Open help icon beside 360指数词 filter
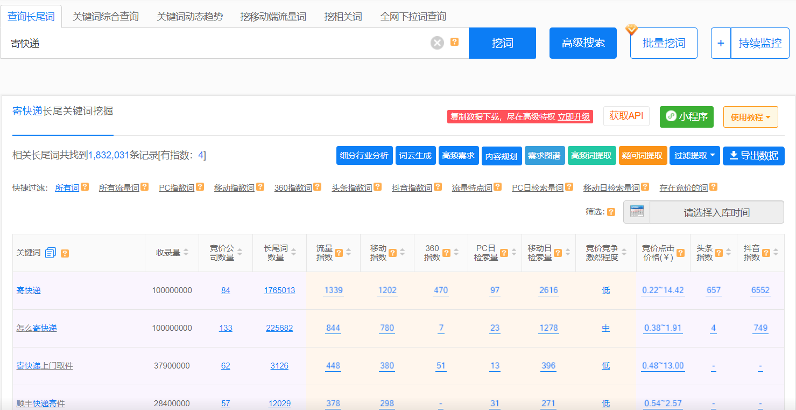Image resolution: width=796 pixels, height=410 pixels. 318,187
